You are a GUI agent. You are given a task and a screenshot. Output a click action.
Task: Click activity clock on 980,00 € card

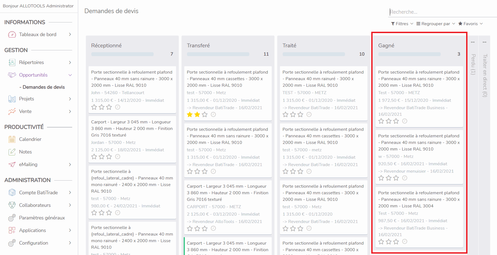118,213
